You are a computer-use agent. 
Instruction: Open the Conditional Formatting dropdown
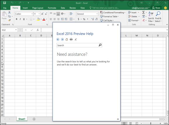click(113, 13)
